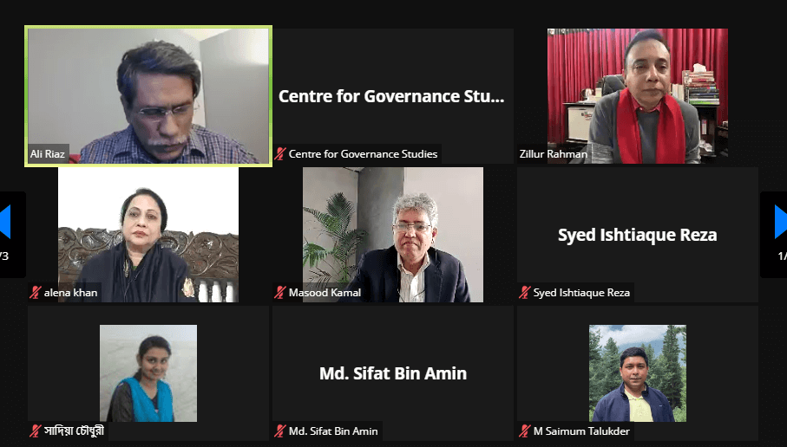Viewport: 787px width, 447px height.
Task: Click muted mic icon beside Masood Kamal
Action: 280,293
